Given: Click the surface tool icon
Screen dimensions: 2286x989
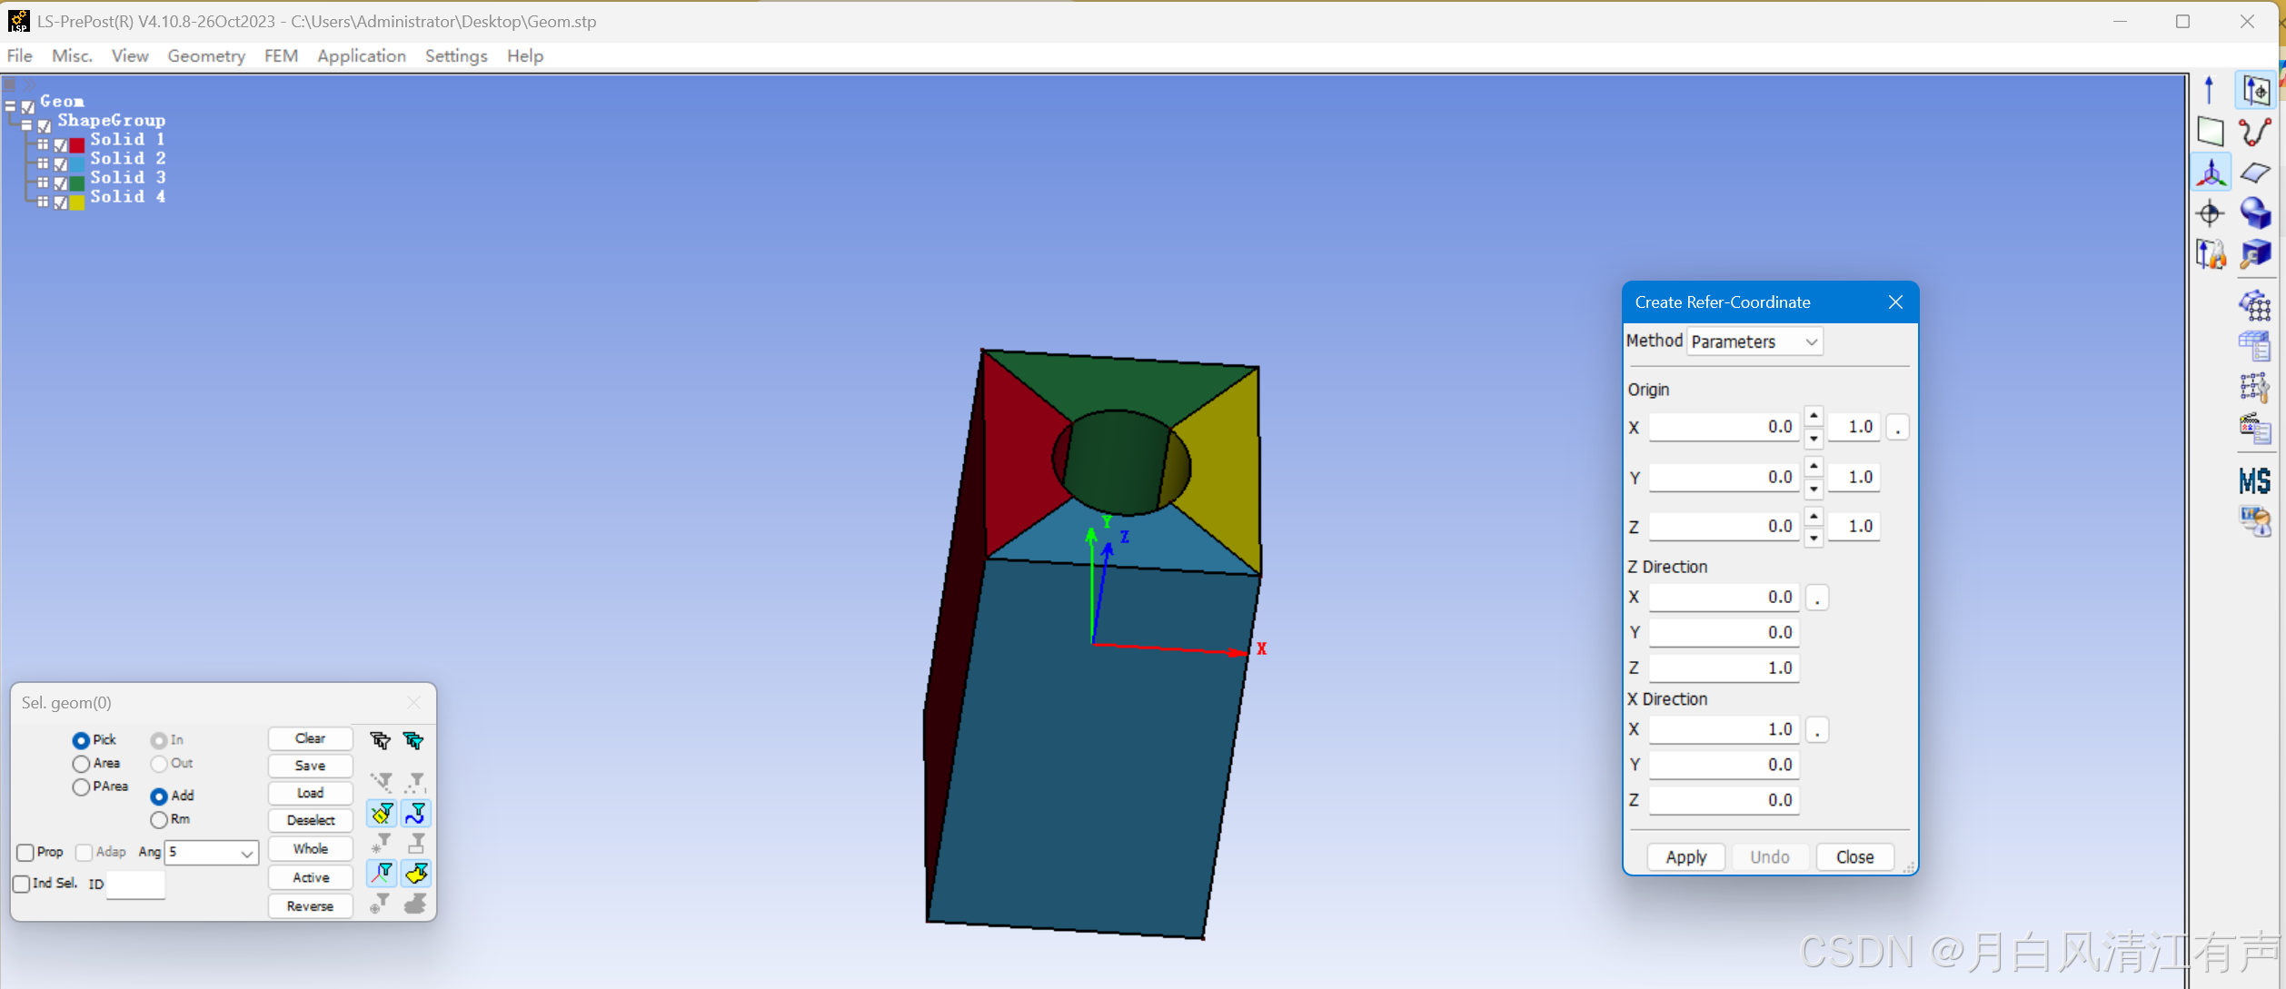Looking at the screenshot, I should pyautogui.click(x=2254, y=173).
